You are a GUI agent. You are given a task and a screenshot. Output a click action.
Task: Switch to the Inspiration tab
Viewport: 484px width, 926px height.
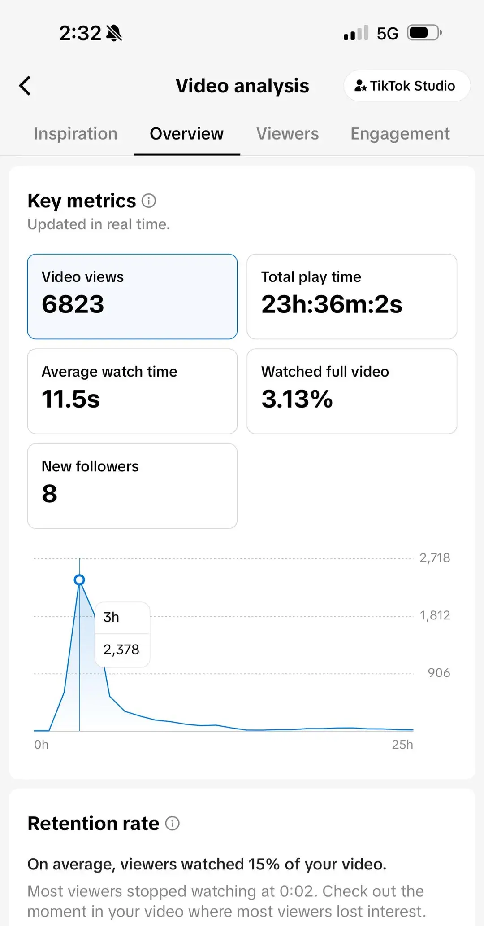click(76, 134)
